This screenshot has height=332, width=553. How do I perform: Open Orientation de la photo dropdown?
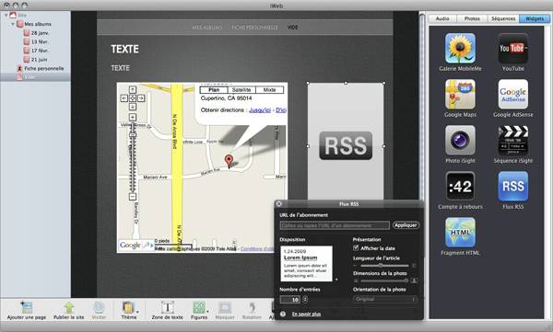click(x=385, y=299)
